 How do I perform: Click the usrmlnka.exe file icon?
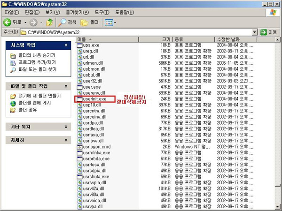click(79, 153)
